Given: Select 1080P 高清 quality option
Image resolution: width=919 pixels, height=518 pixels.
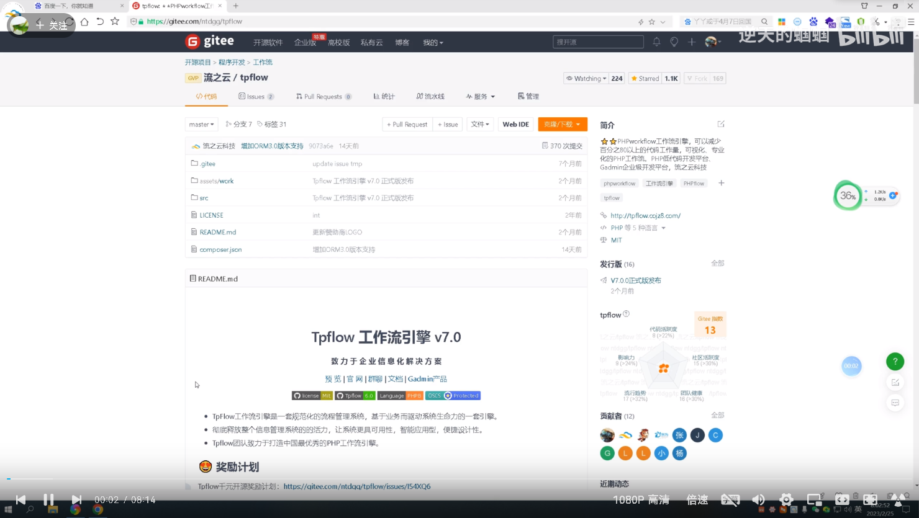Looking at the screenshot, I should [x=641, y=499].
